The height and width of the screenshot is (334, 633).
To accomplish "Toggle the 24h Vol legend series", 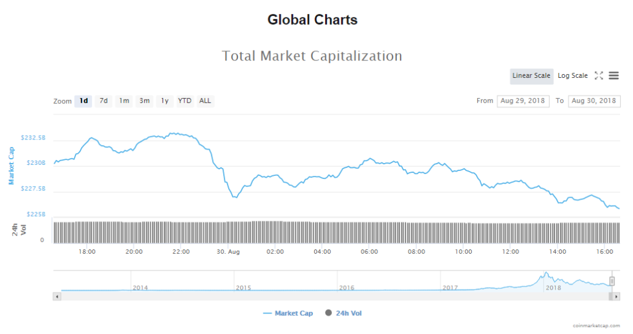I will (x=343, y=314).
